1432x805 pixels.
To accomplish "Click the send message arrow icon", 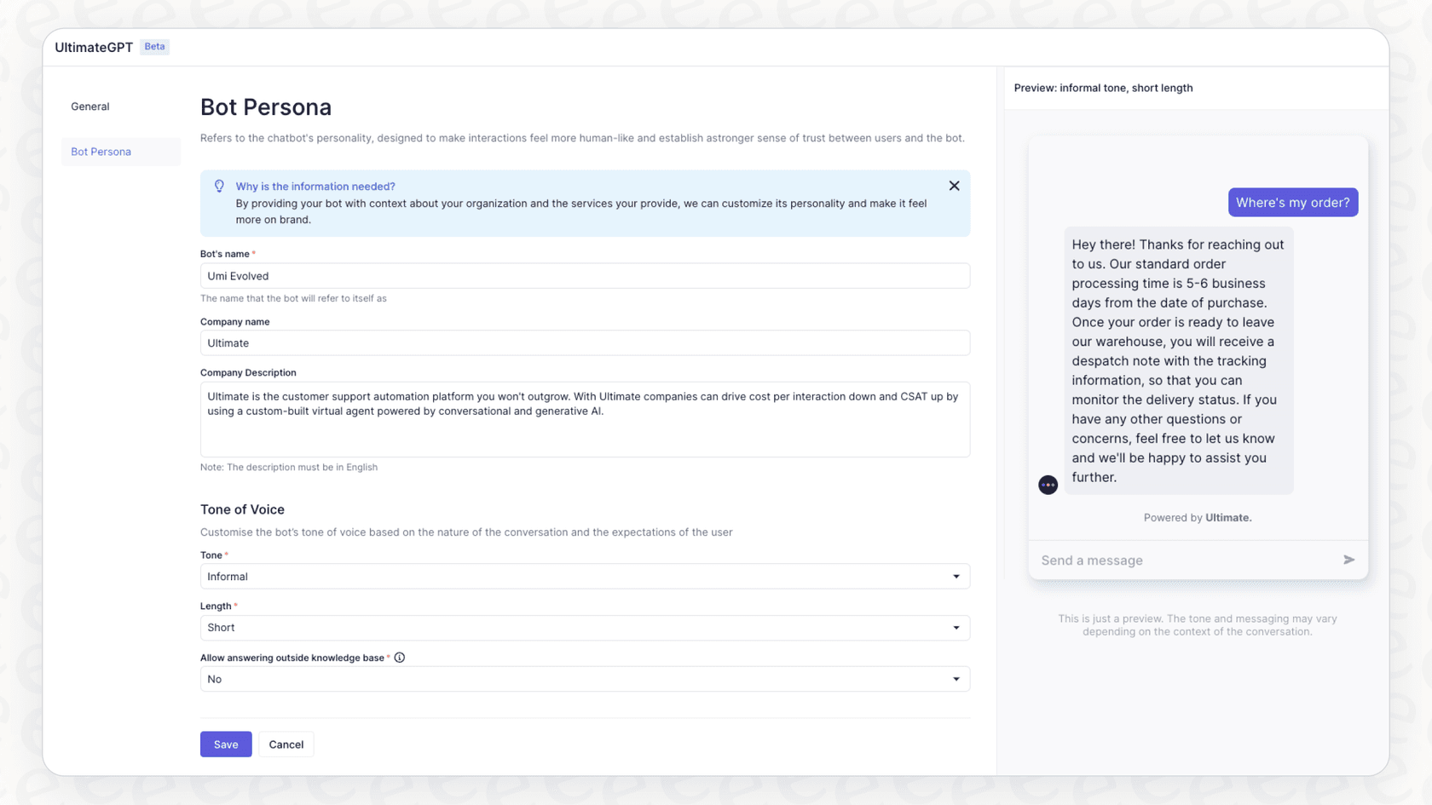I will 1348,560.
